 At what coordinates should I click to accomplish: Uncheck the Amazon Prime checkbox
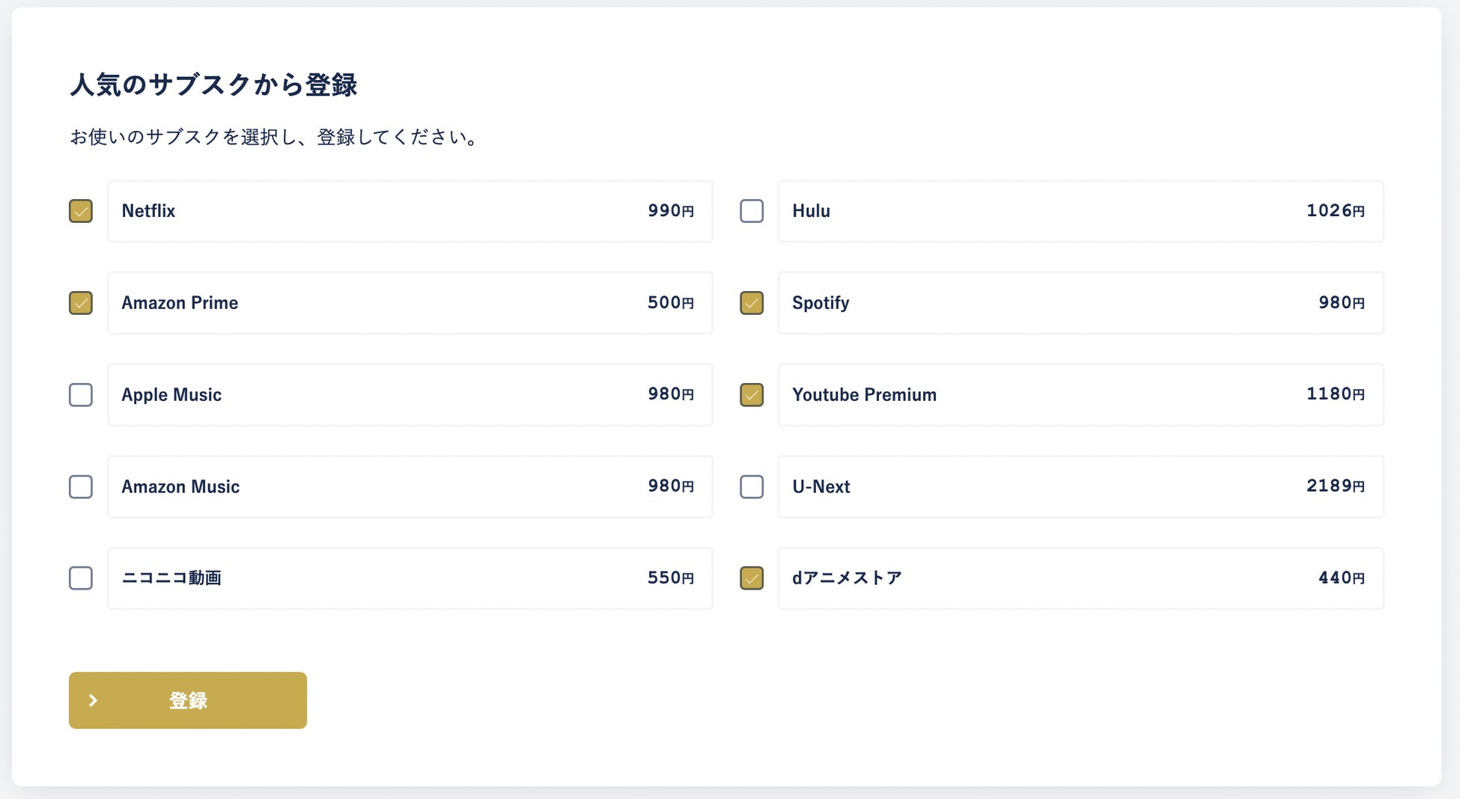click(x=81, y=303)
